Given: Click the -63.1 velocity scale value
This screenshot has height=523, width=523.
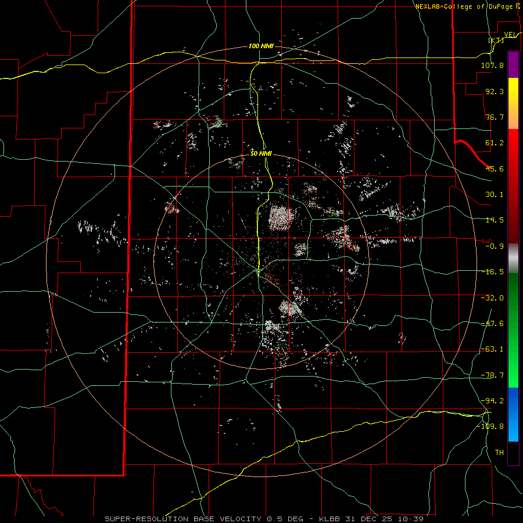Looking at the screenshot, I should tap(492, 349).
